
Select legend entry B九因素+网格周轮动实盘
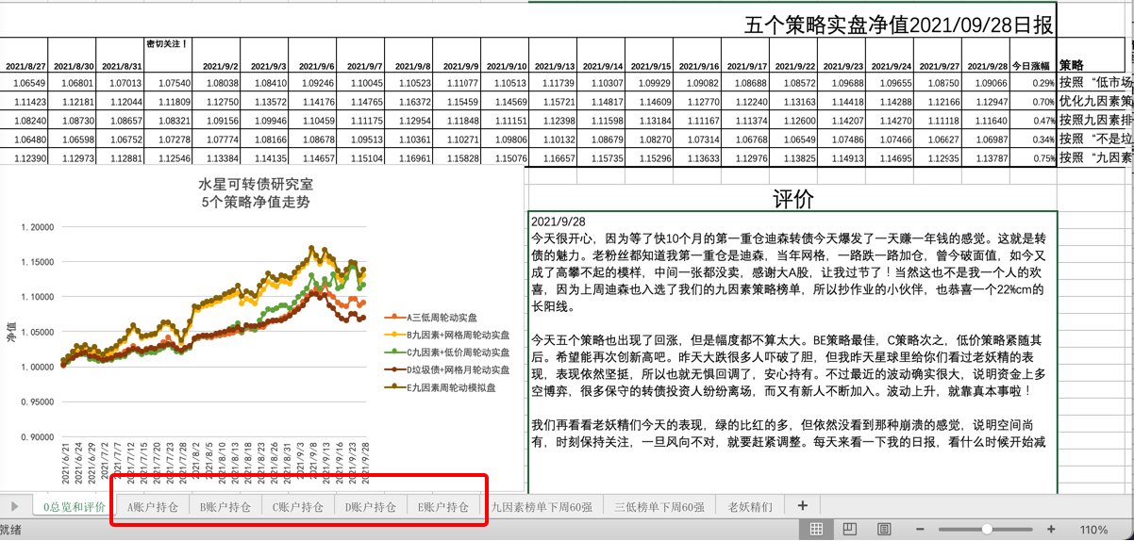coord(449,336)
